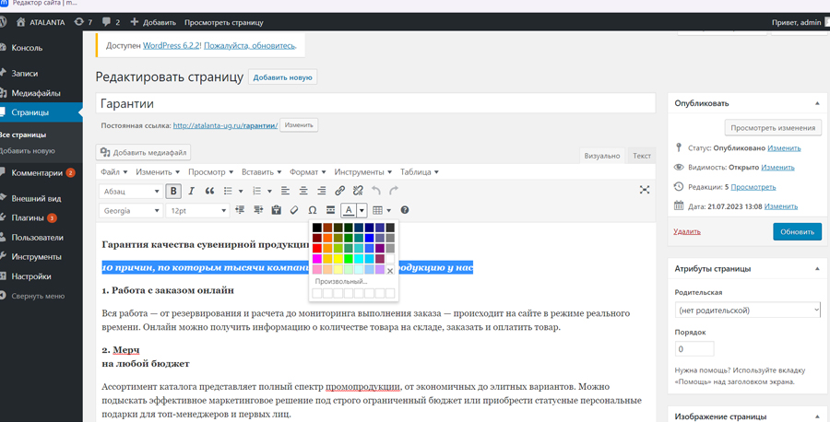
Task: Expand the Абзац paragraph format dropdown
Action: click(x=130, y=191)
